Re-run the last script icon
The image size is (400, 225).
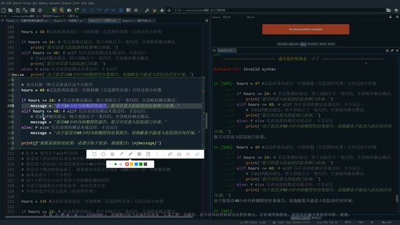[x=77, y=10]
